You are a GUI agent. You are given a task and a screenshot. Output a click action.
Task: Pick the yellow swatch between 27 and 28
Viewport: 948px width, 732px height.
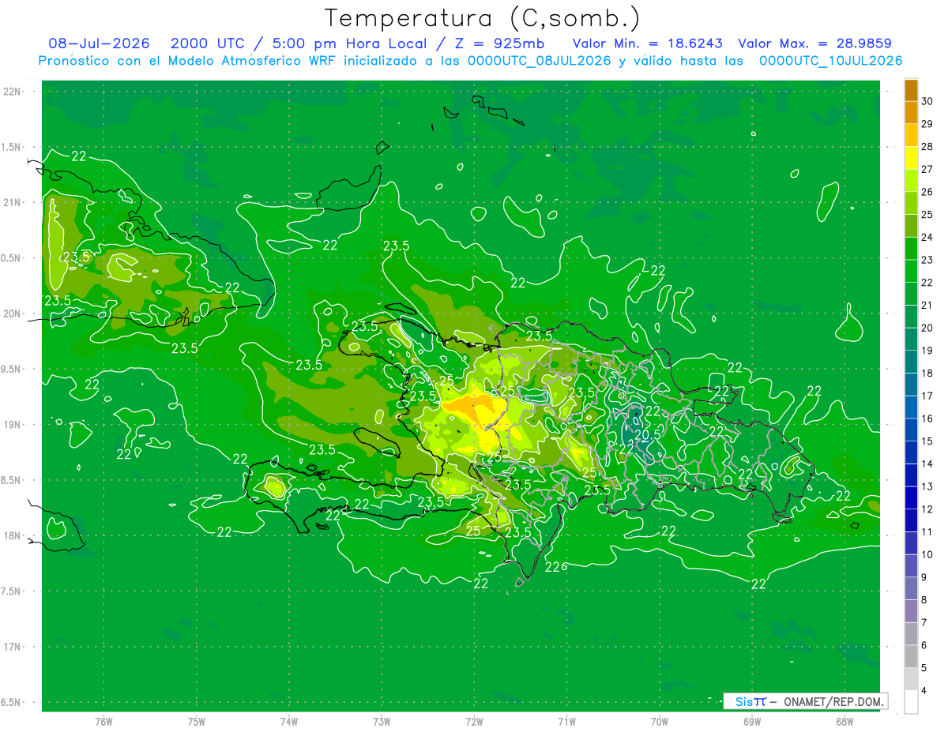911,158
